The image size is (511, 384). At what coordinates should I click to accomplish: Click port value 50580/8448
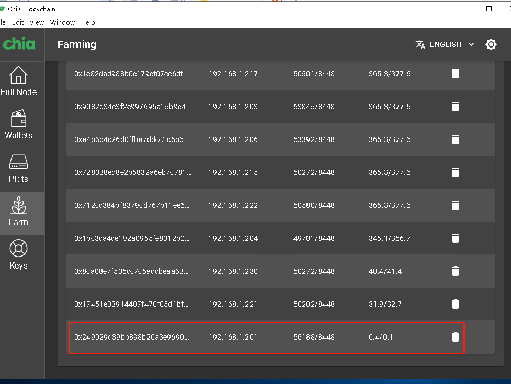314,205
